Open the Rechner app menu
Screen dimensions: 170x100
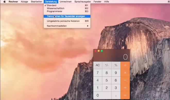click(x=13, y=2)
